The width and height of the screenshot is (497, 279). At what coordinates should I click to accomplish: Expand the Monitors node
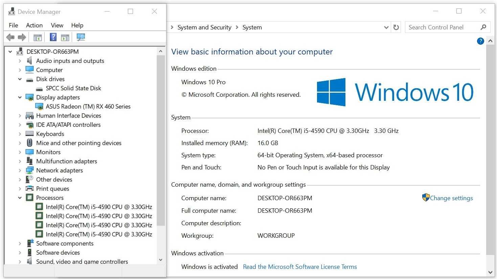point(20,152)
